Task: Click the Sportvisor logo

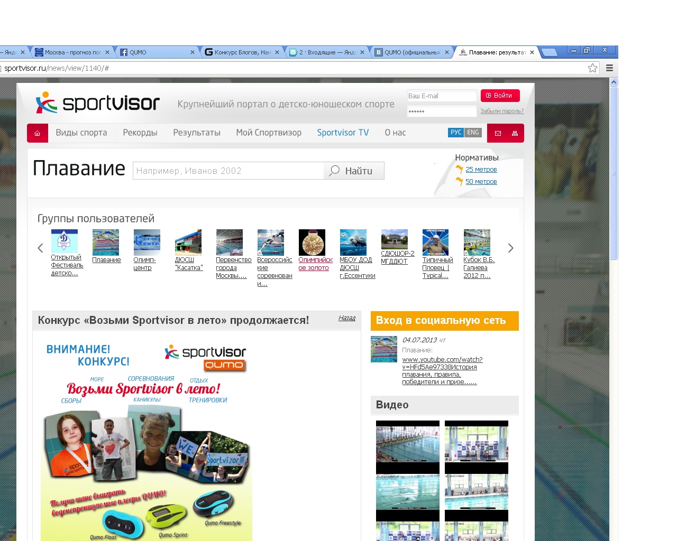Action: pos(97,102)
